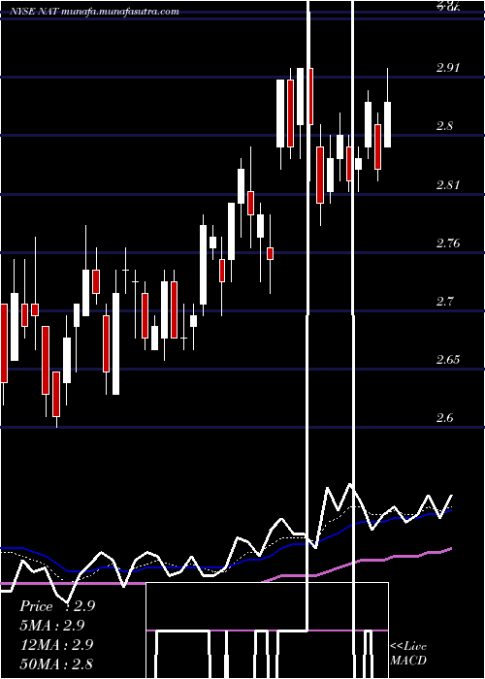
Task: Click the 2.65 price axis label
Action: [x=448, y=360]
